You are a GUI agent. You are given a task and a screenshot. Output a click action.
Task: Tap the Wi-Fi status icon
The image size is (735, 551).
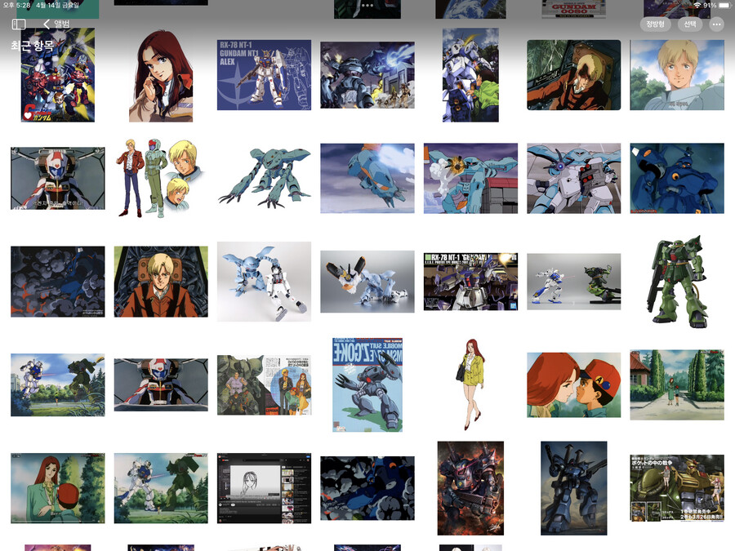(x=697, y=5)
